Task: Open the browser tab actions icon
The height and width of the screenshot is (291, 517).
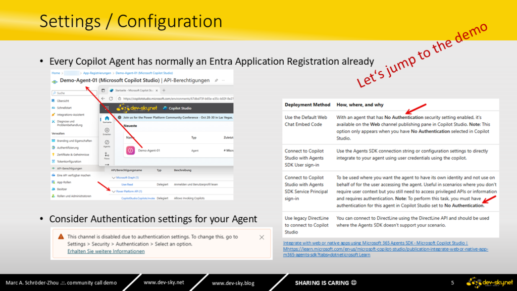Action: (x=103, y=90)
